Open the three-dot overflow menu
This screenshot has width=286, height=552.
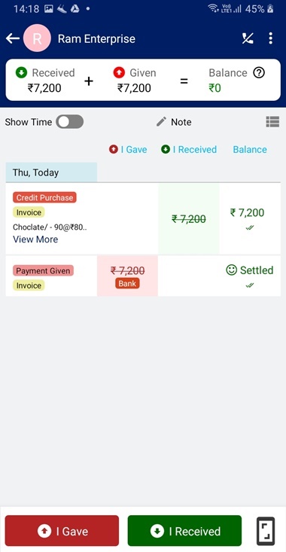pyautogui.click(x=270, y=38)
